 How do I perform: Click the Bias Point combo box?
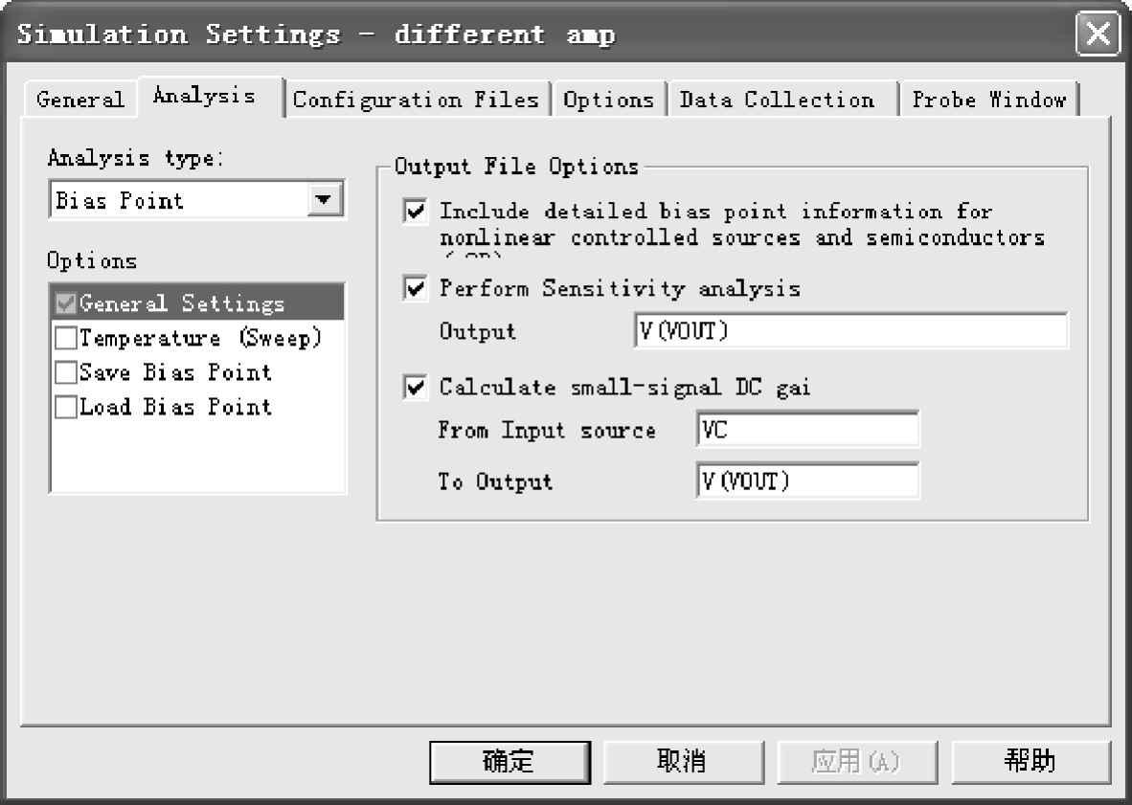(196, 200)
